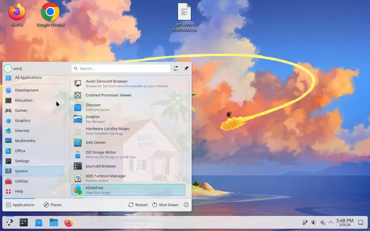Focus the launcher Search field
The width and height of the screenshot is (370, 231).
coord(121,68)
